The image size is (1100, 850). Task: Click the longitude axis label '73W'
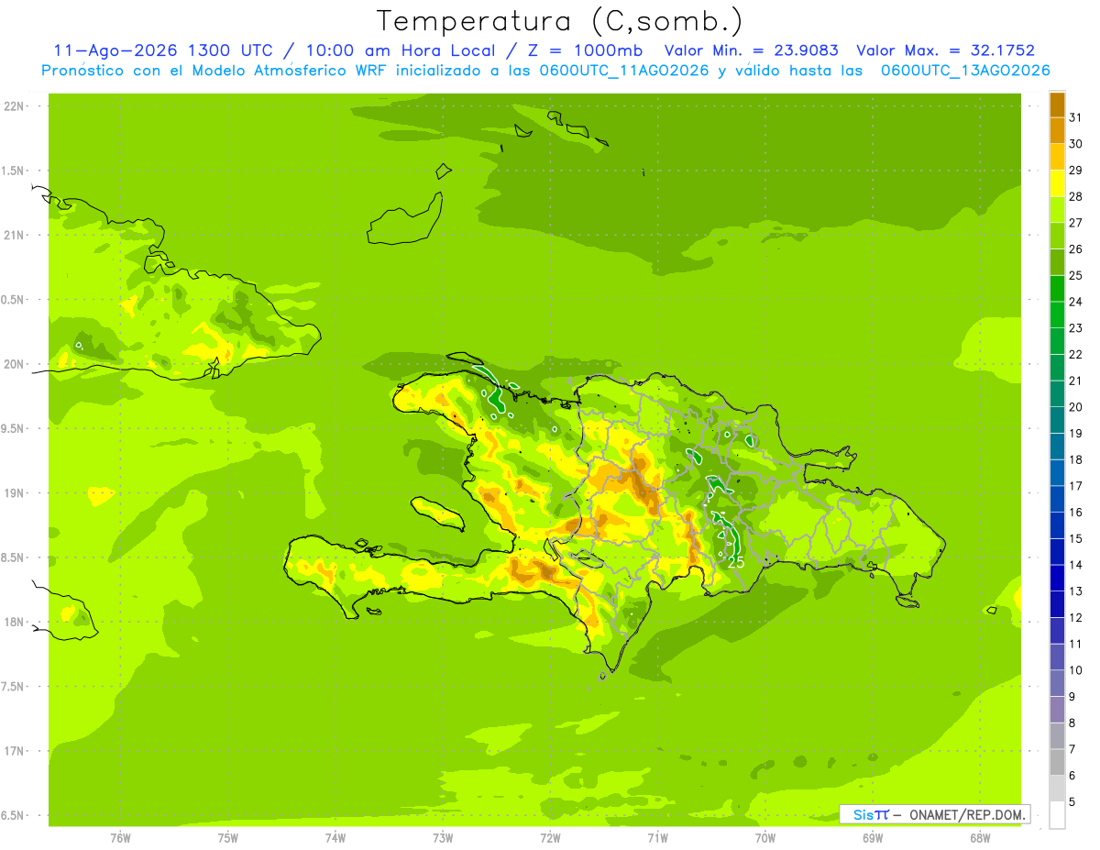click(443, 839)
